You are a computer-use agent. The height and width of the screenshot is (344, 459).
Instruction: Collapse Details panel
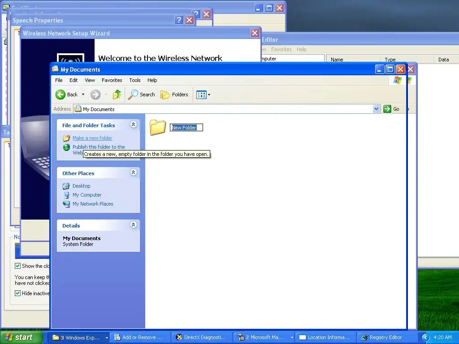133,225
